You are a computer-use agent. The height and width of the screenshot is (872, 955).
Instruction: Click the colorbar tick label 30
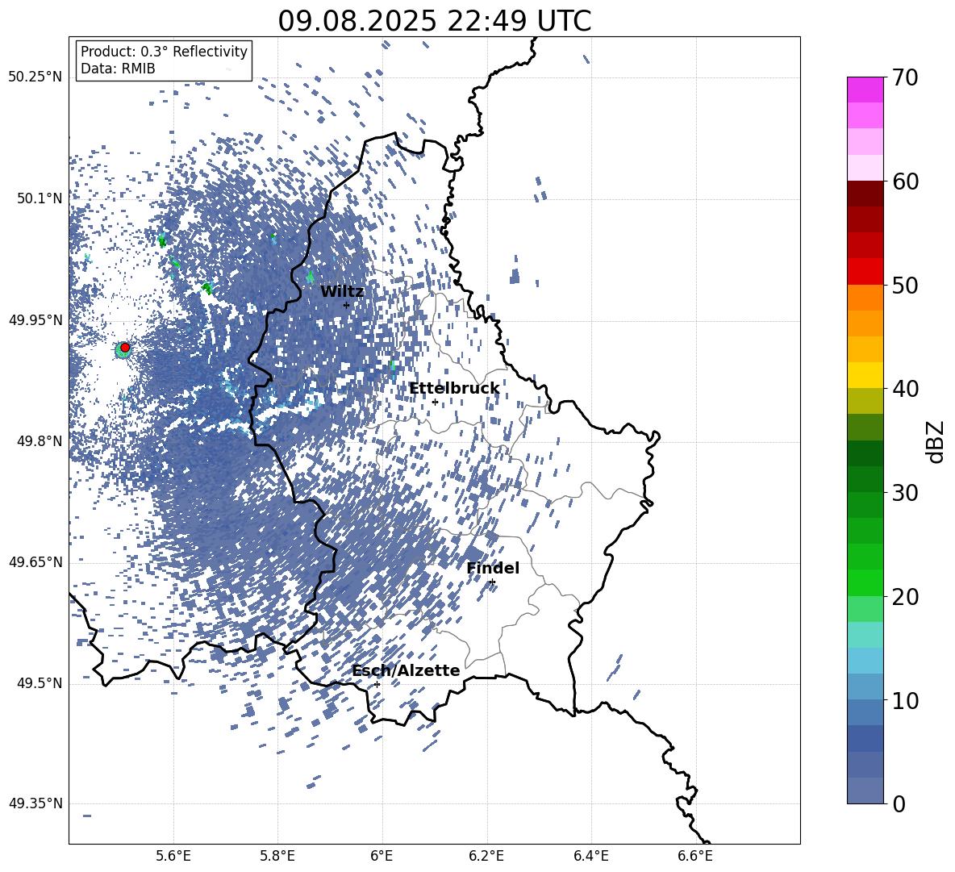905,493
